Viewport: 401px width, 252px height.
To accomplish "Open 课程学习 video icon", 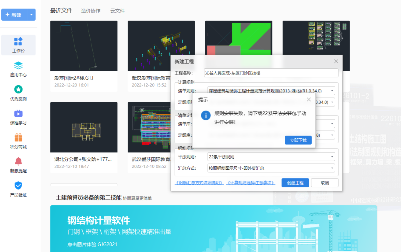I will point(18,113).
